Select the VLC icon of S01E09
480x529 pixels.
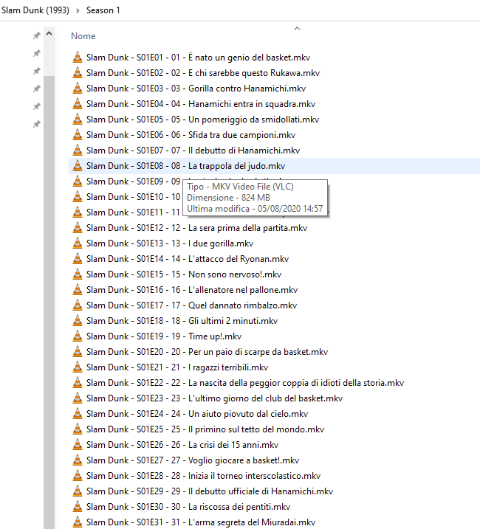coord(78,181)
